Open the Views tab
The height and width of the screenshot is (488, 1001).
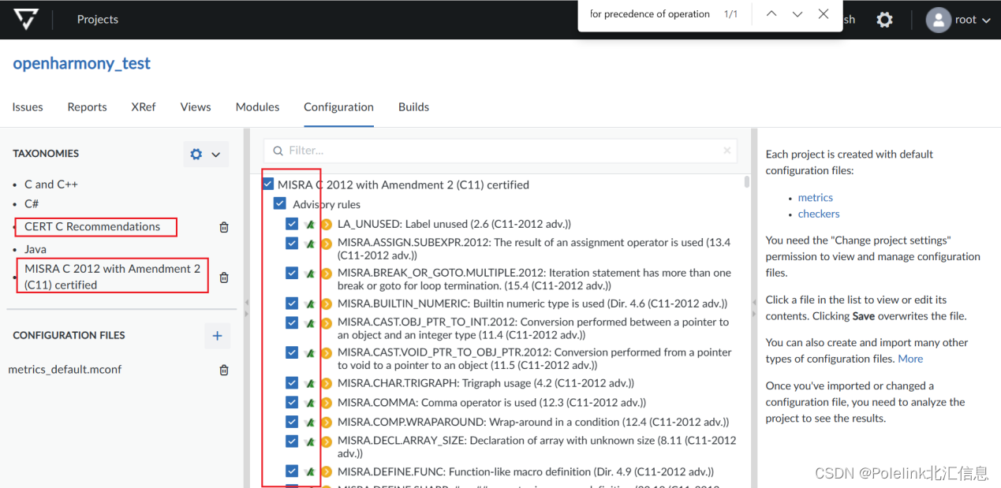[x=196, y=107]
